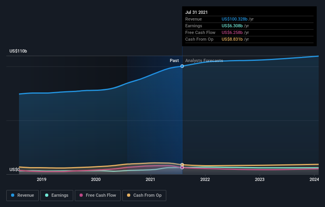Click the 'Cash From Op' row label in tooltip

point(199,39)
